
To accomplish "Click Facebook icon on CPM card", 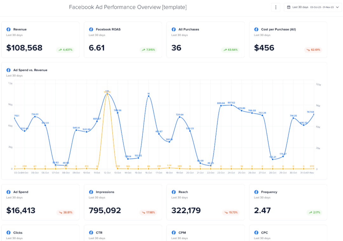I will [174, 232].
